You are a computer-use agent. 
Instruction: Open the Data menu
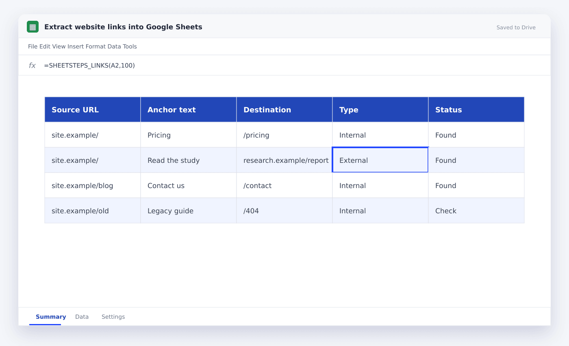114,46
